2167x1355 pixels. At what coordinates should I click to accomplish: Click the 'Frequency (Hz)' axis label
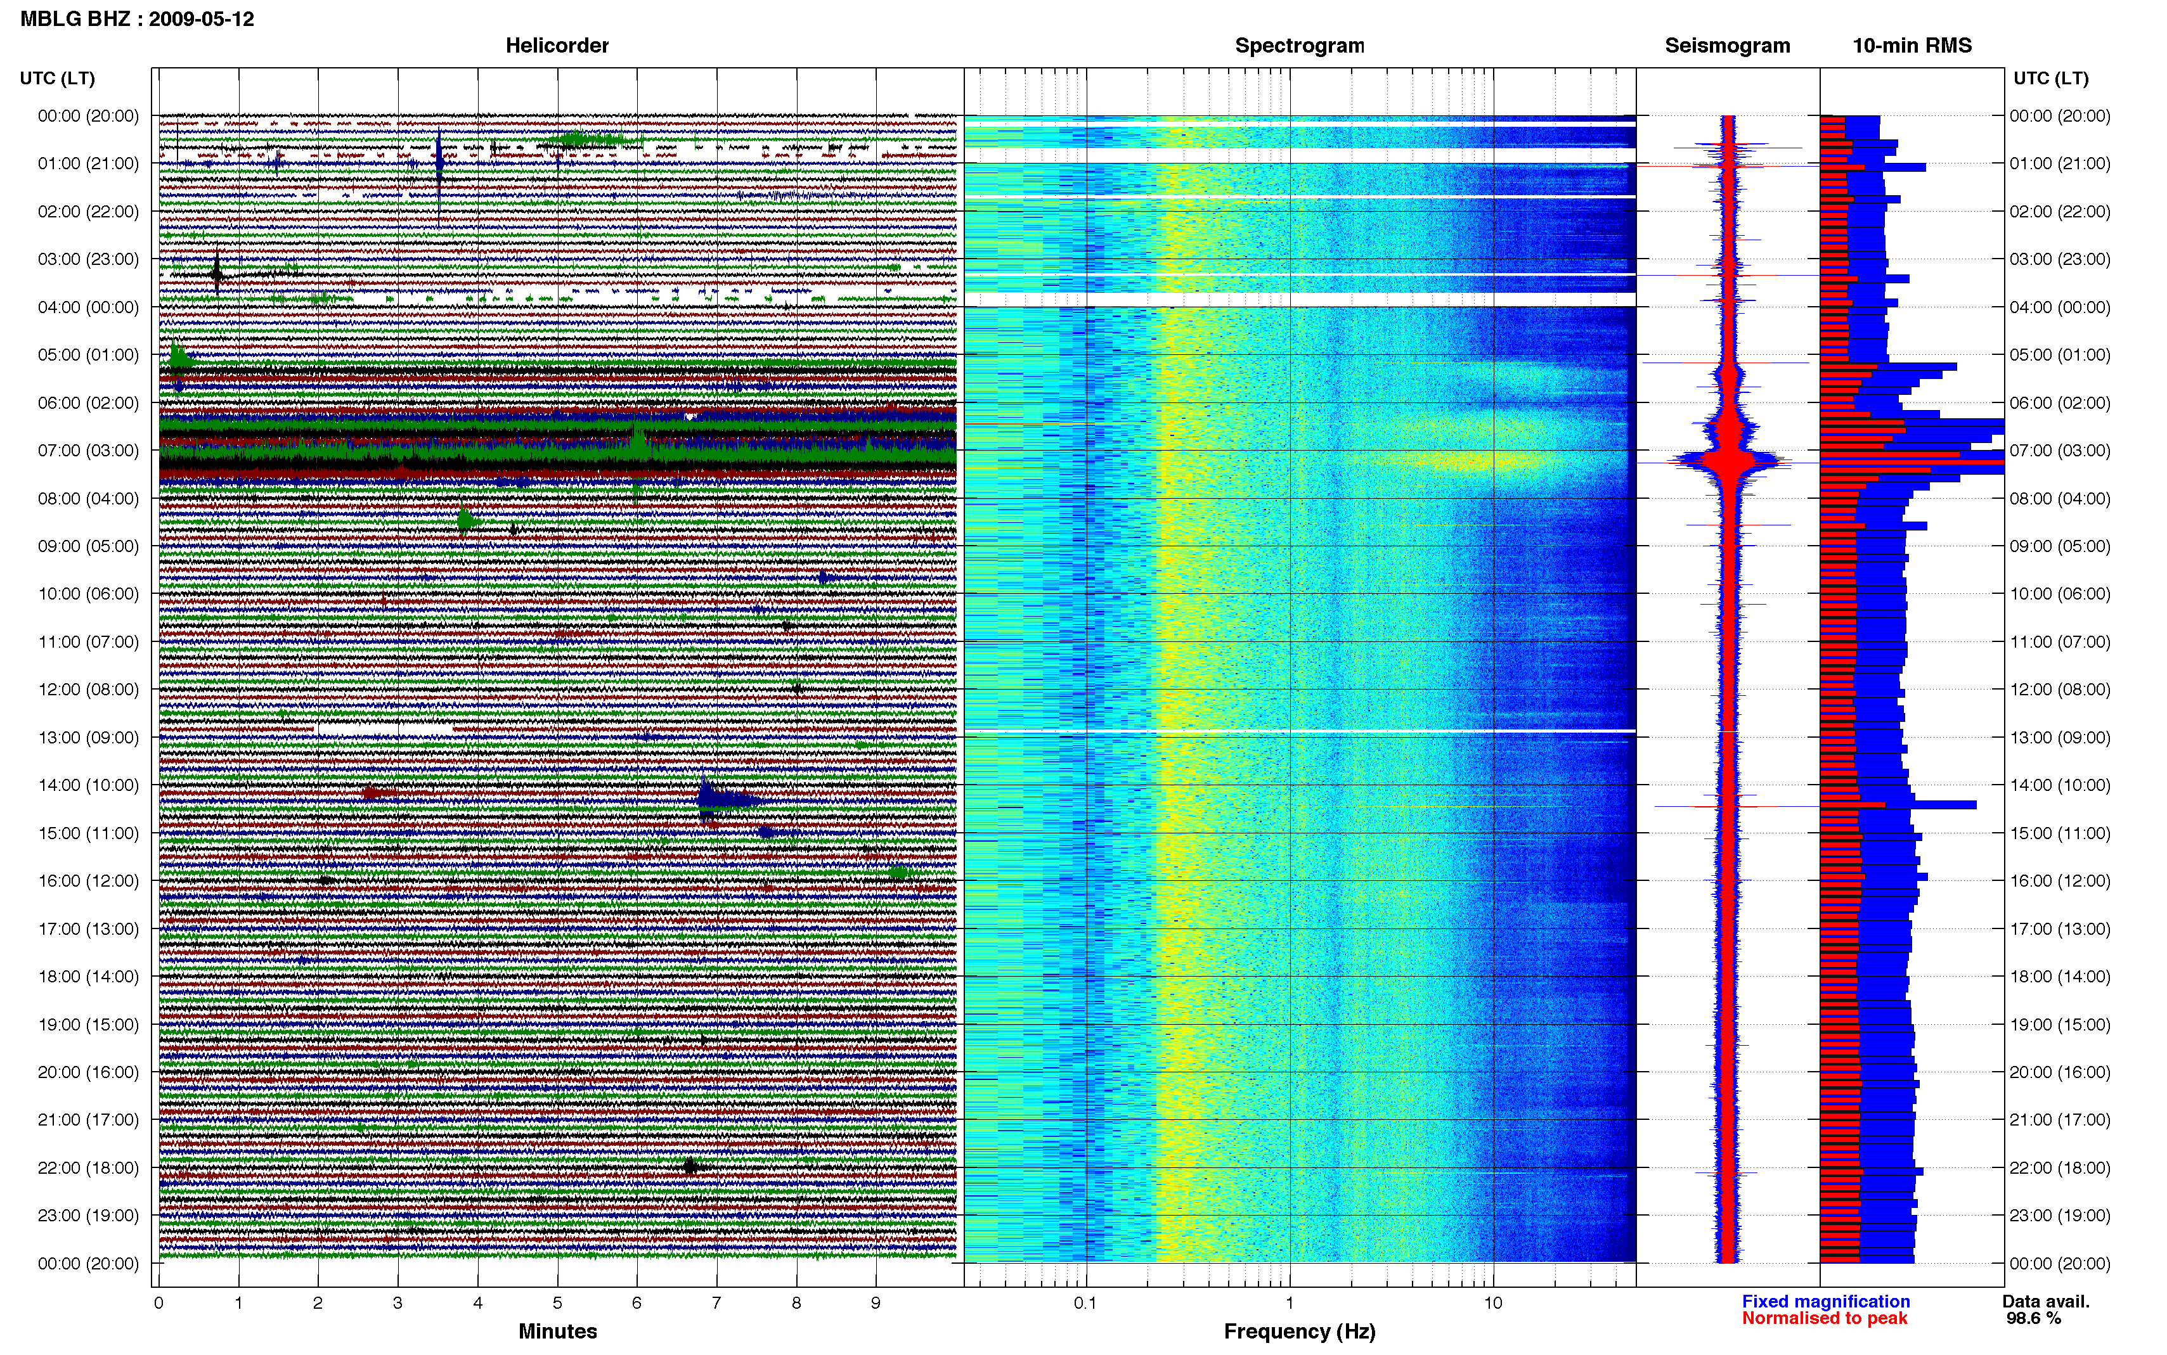(1300, 1332)
